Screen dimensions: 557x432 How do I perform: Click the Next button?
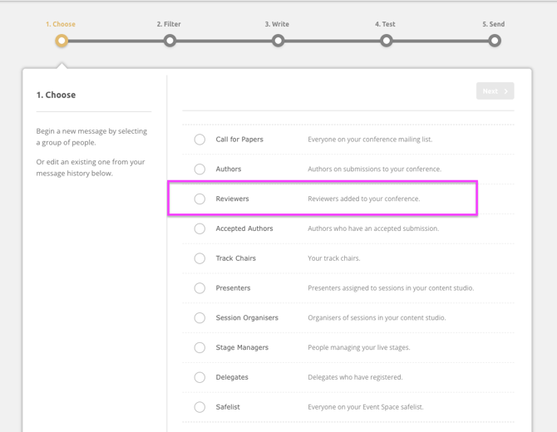coord(495,91)
